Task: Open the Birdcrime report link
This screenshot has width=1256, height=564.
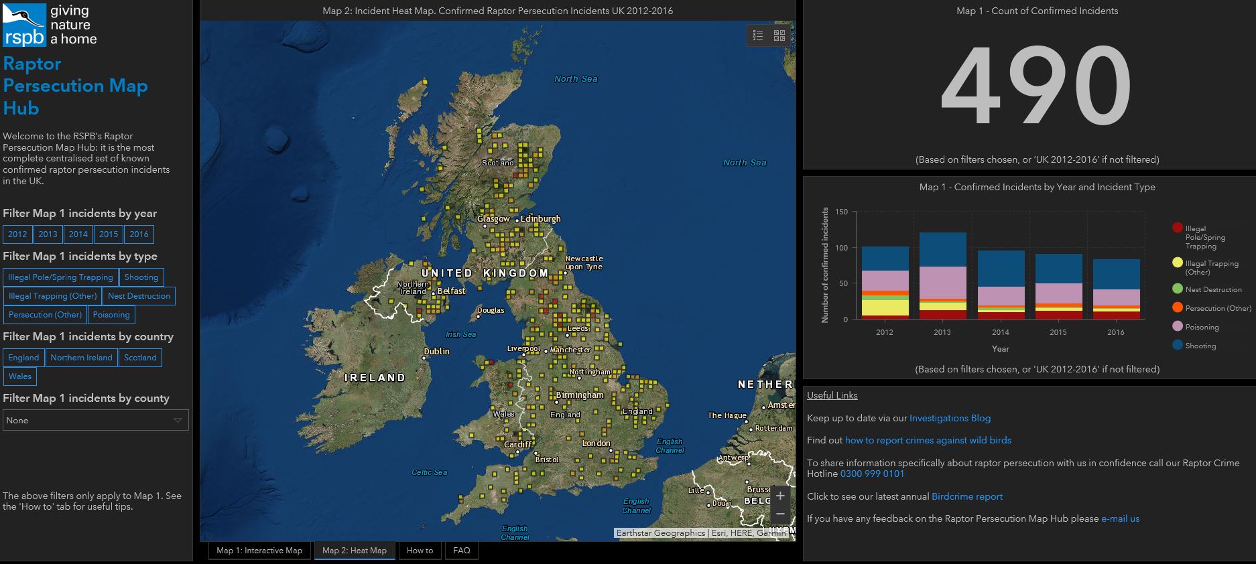Action: pos(967,496)
